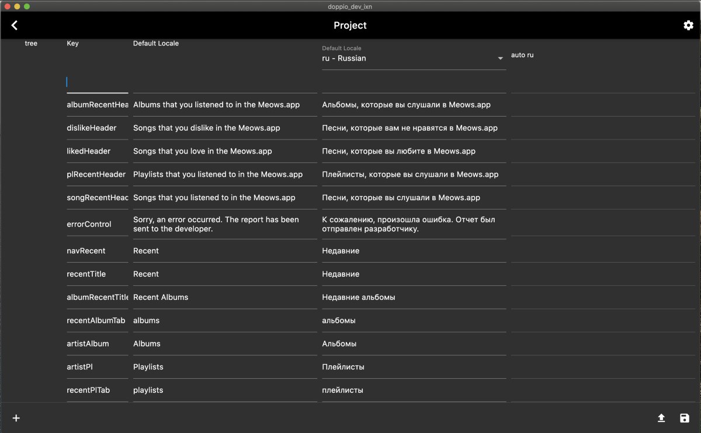Image resolution: width=701 pixels, height=433 pixels.
Task: Click the empty Key filter input field
Action: pyautogui.click(x=98, y=82)
